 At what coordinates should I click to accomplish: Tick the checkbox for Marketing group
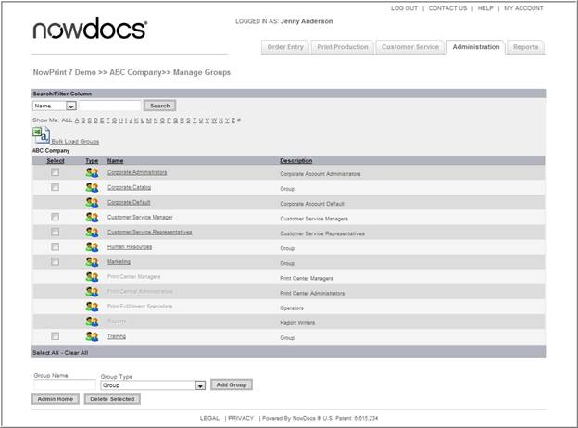coord(55,262)
